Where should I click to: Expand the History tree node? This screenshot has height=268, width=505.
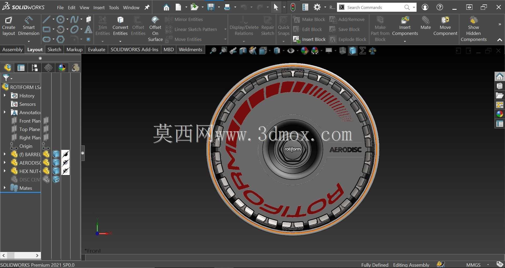4,96
